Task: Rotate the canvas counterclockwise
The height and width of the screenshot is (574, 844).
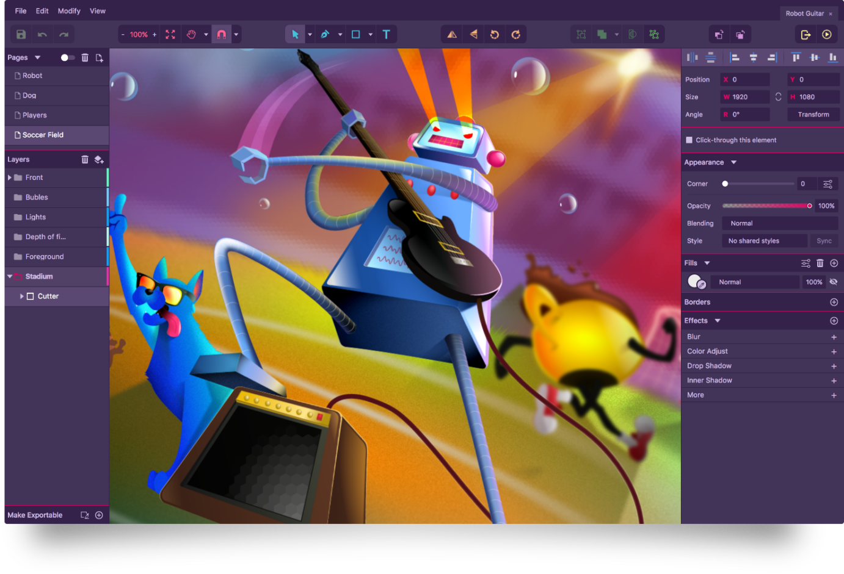Action: point(495,34)
